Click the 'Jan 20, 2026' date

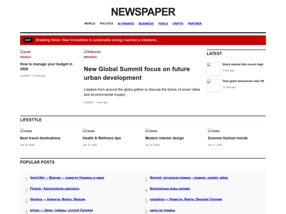27,145
